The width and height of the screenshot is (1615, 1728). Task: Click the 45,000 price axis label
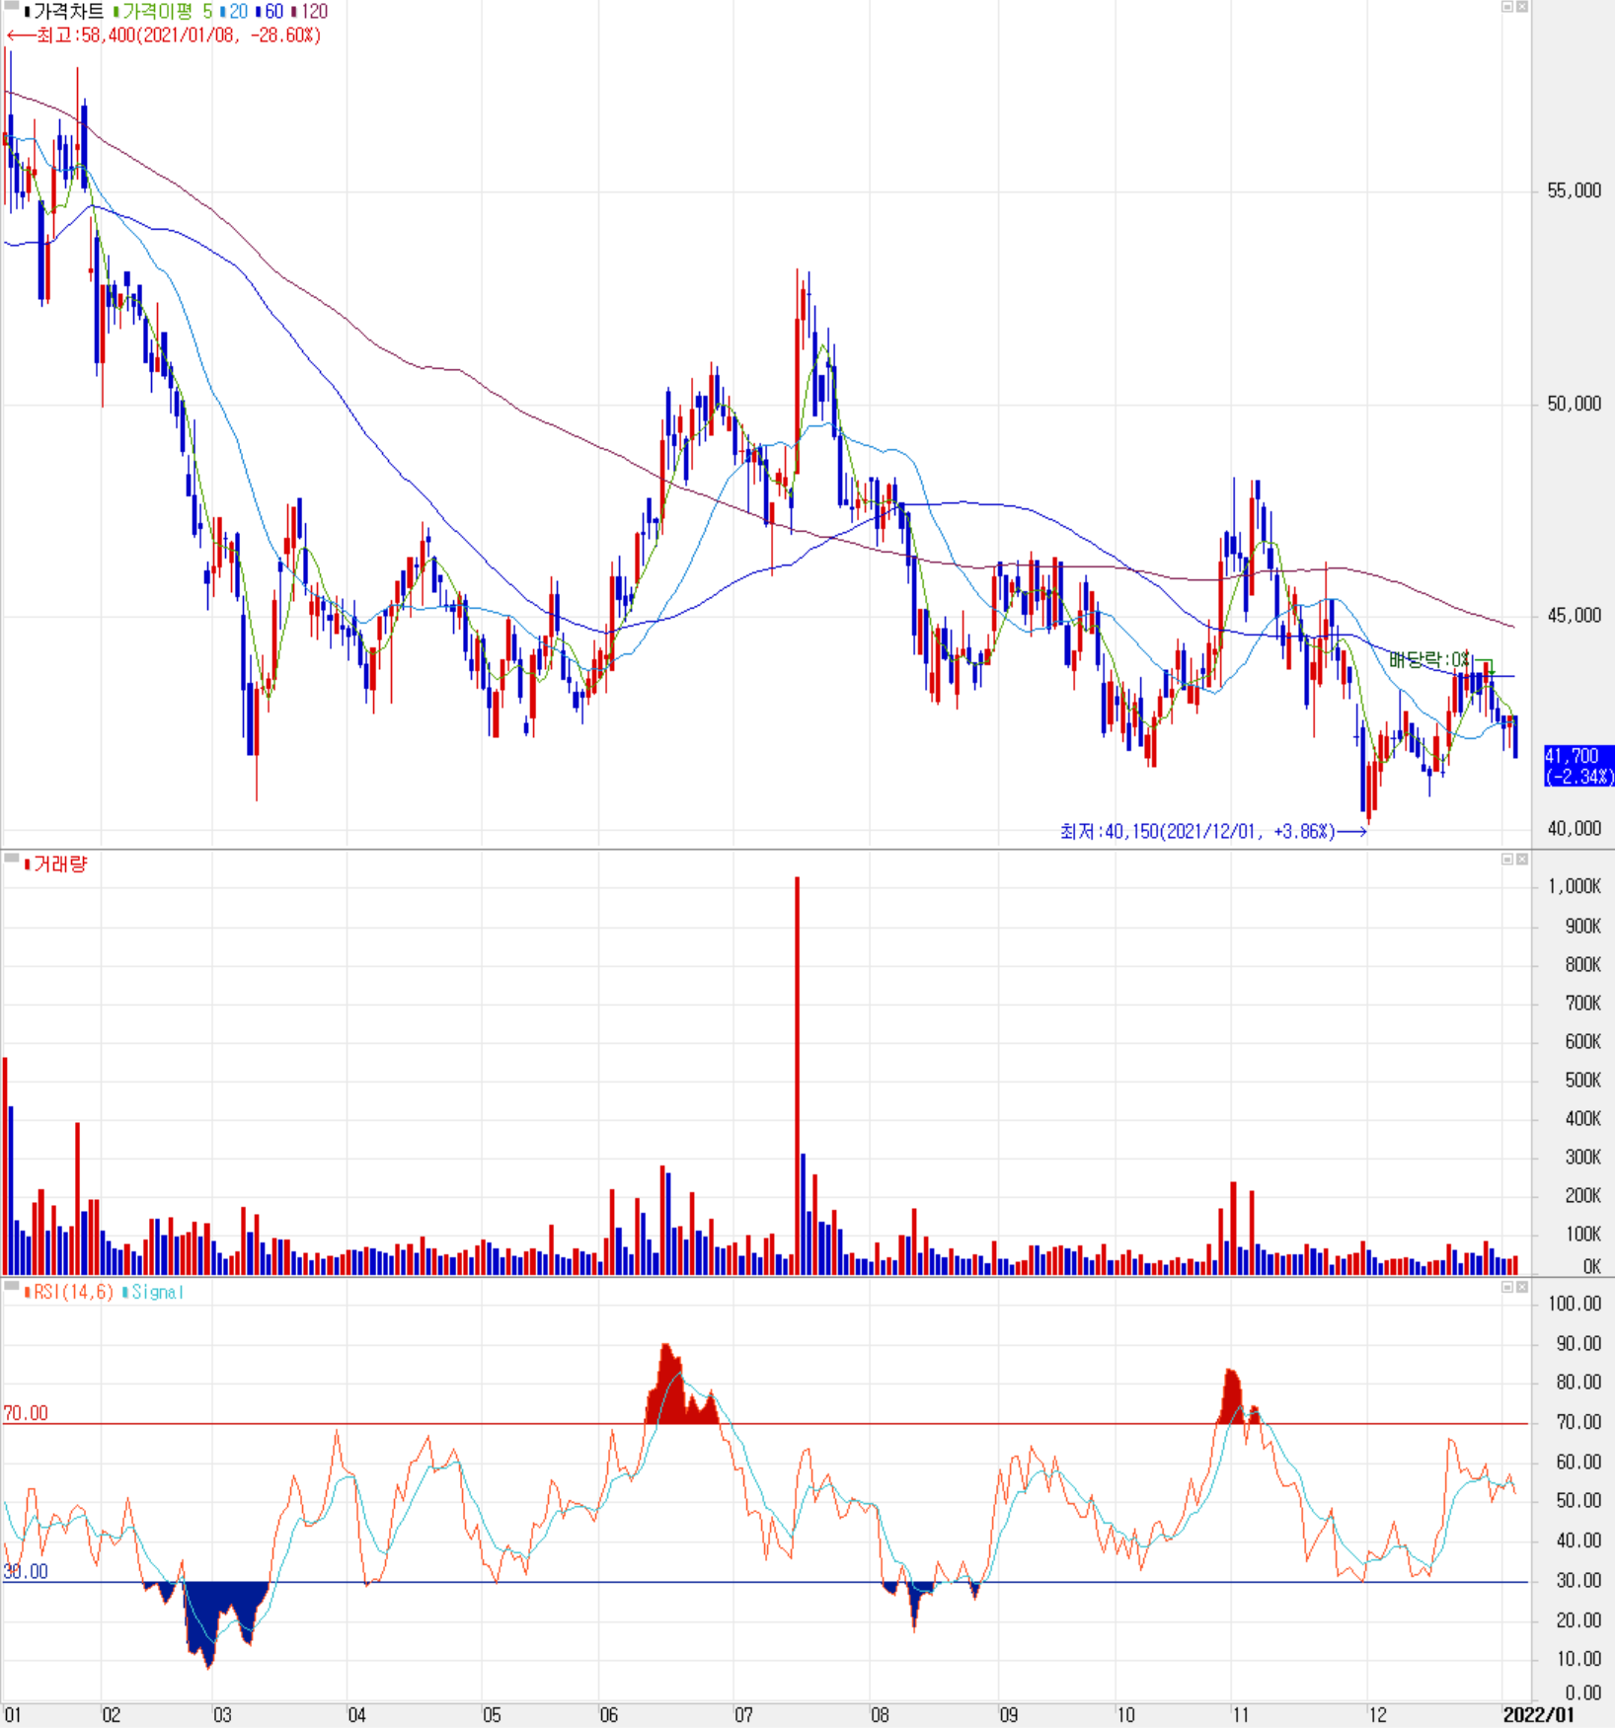(x=1574, y=616)
